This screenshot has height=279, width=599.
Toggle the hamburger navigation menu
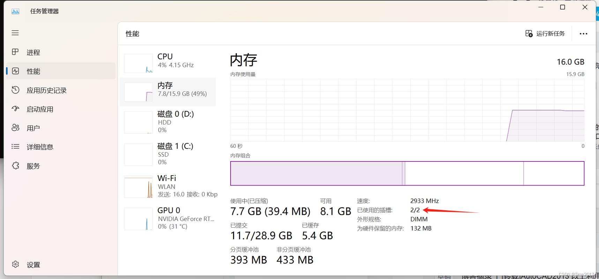(15, 33)
